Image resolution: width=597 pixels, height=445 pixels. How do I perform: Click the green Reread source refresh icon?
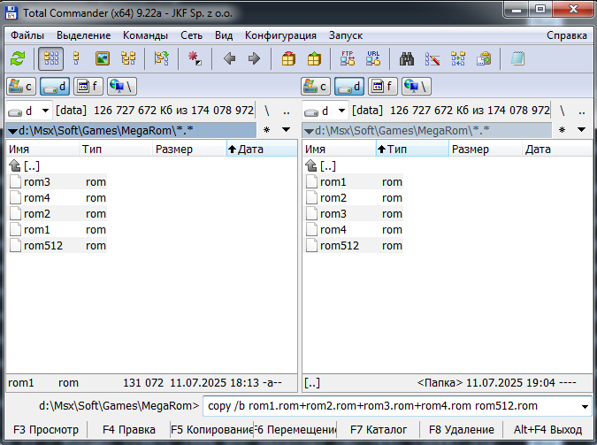[x=18, y=58]
